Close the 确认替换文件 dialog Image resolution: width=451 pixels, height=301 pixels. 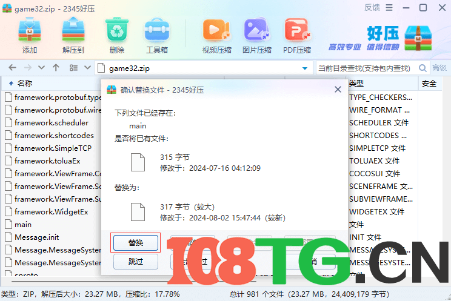(338, 90)
